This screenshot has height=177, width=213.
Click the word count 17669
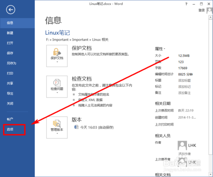tap(183, 68)
